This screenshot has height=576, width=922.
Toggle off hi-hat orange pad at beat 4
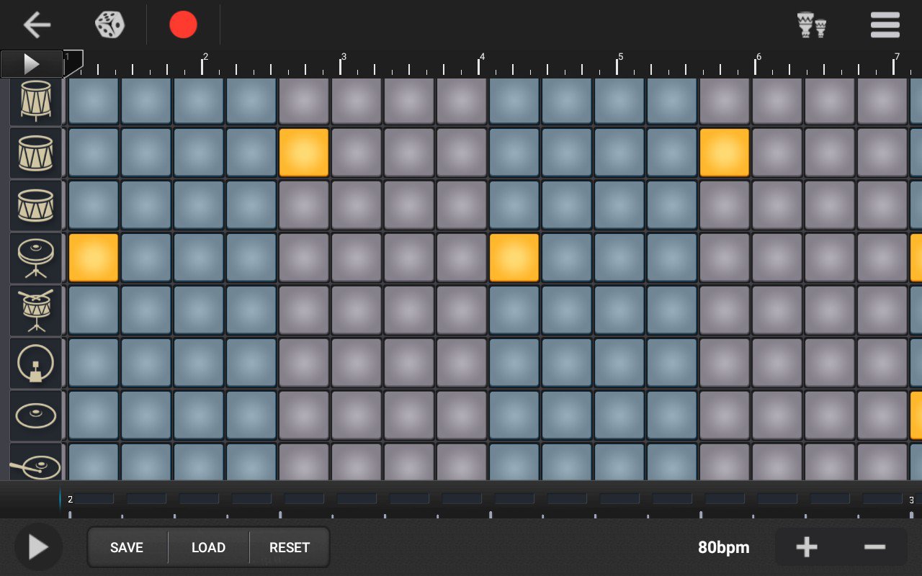(x=514, y=258)
